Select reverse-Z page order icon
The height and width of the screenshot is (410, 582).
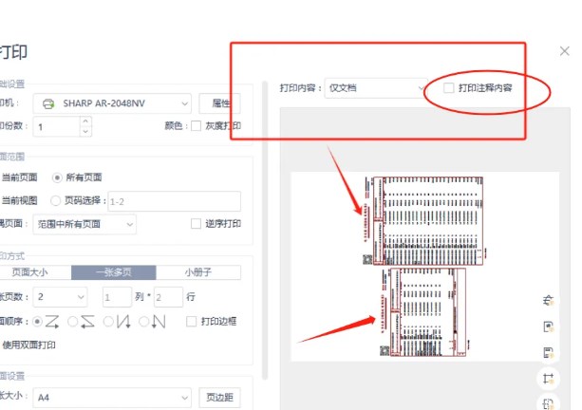pyautogui.click(x=87, y=322)
